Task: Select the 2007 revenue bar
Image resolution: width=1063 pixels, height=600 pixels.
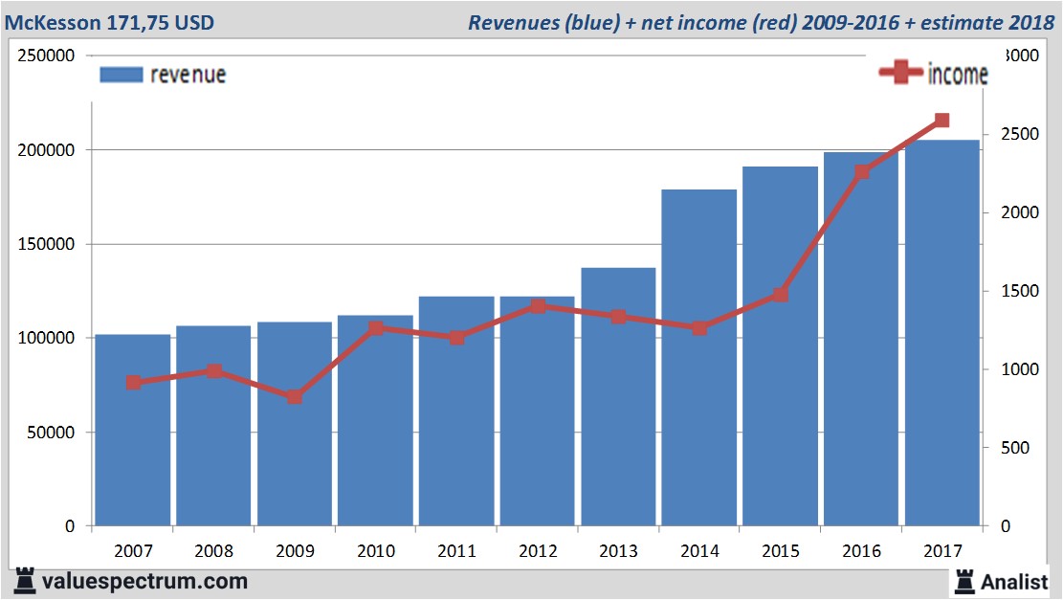Action: pos(133,430)
